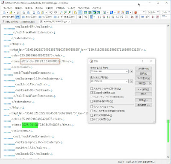Click the Find in Files icon
Viewport: 171px width, 164px height.
(x=76, y=13)
